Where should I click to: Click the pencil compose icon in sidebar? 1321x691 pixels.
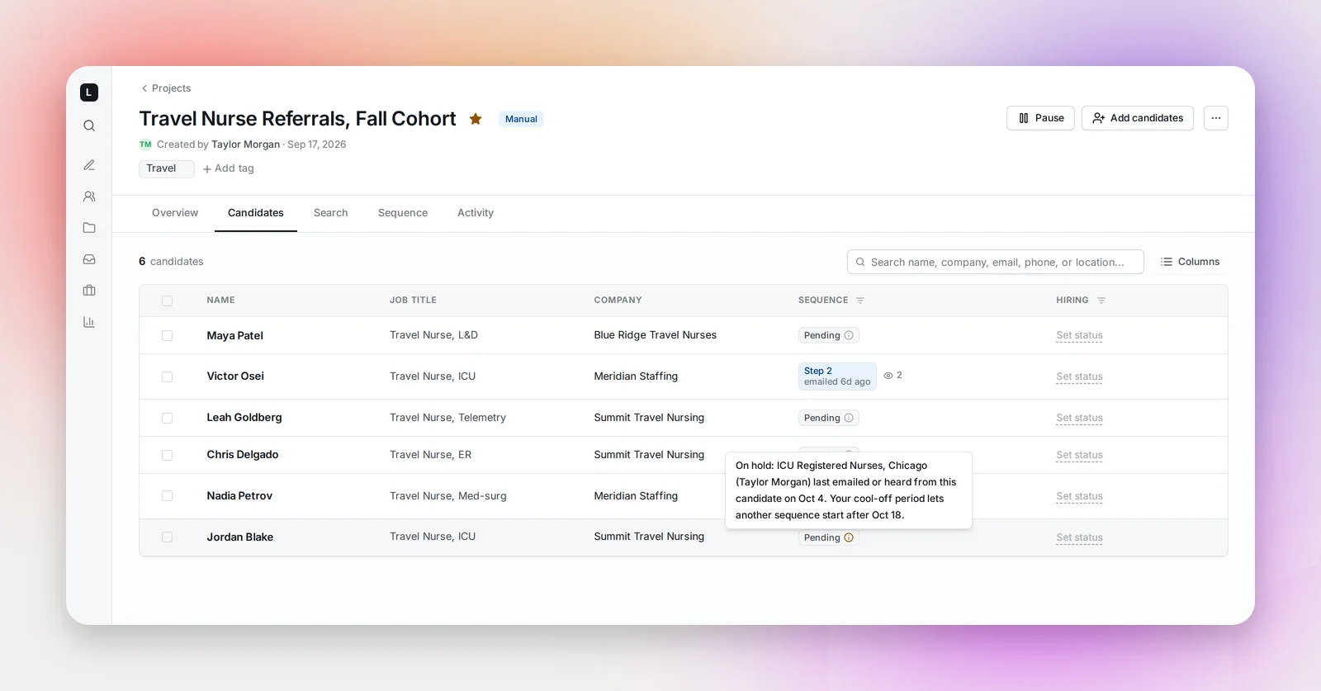[x=89, y=165]
